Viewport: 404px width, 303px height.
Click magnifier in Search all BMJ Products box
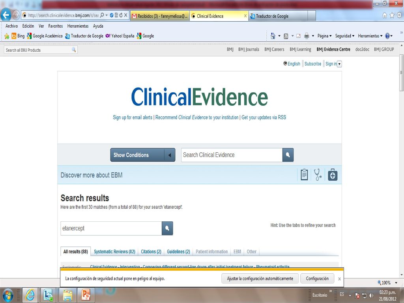point(74,50)
